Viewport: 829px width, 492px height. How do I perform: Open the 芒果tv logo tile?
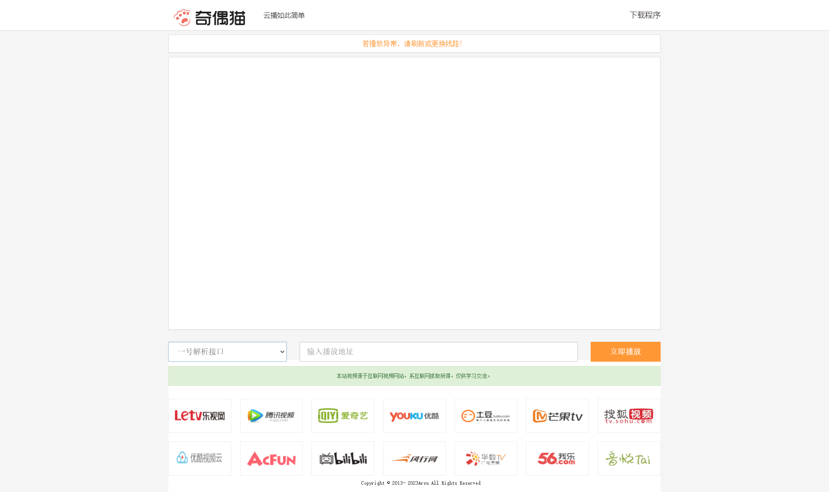(x=557, y=416)
